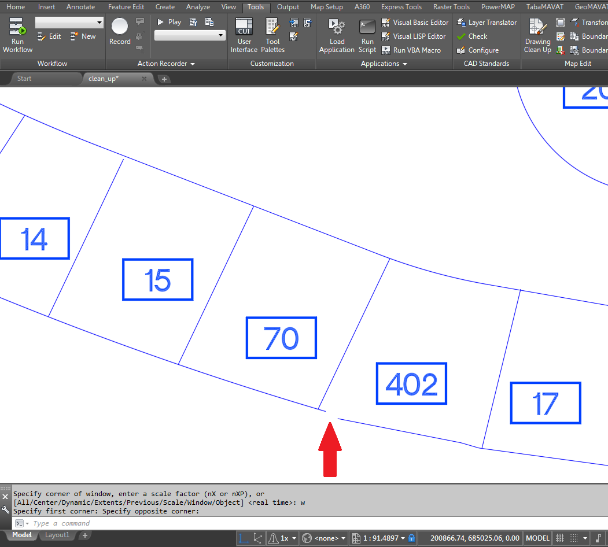The height and width of the screenshot is (547, 608).
Task: Open the Raster Tools ribbon tab
Action: pyautogui.click(x=451, y=7)
